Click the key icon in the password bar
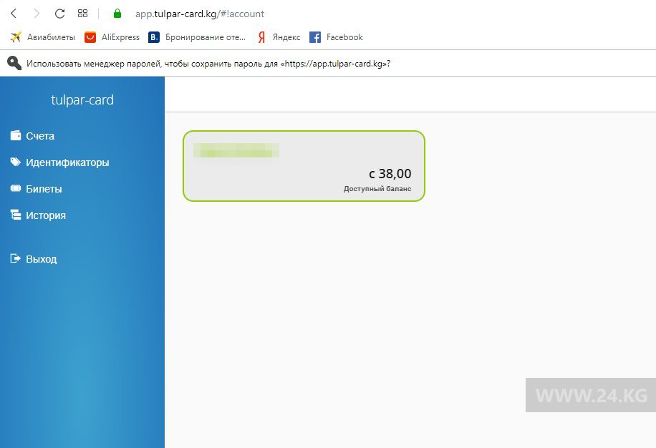The height and width of the screenshot is (448, 656). click(14, 63)
